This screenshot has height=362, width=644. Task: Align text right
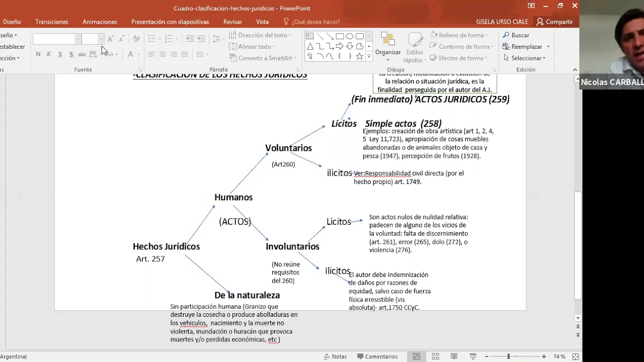174,54
